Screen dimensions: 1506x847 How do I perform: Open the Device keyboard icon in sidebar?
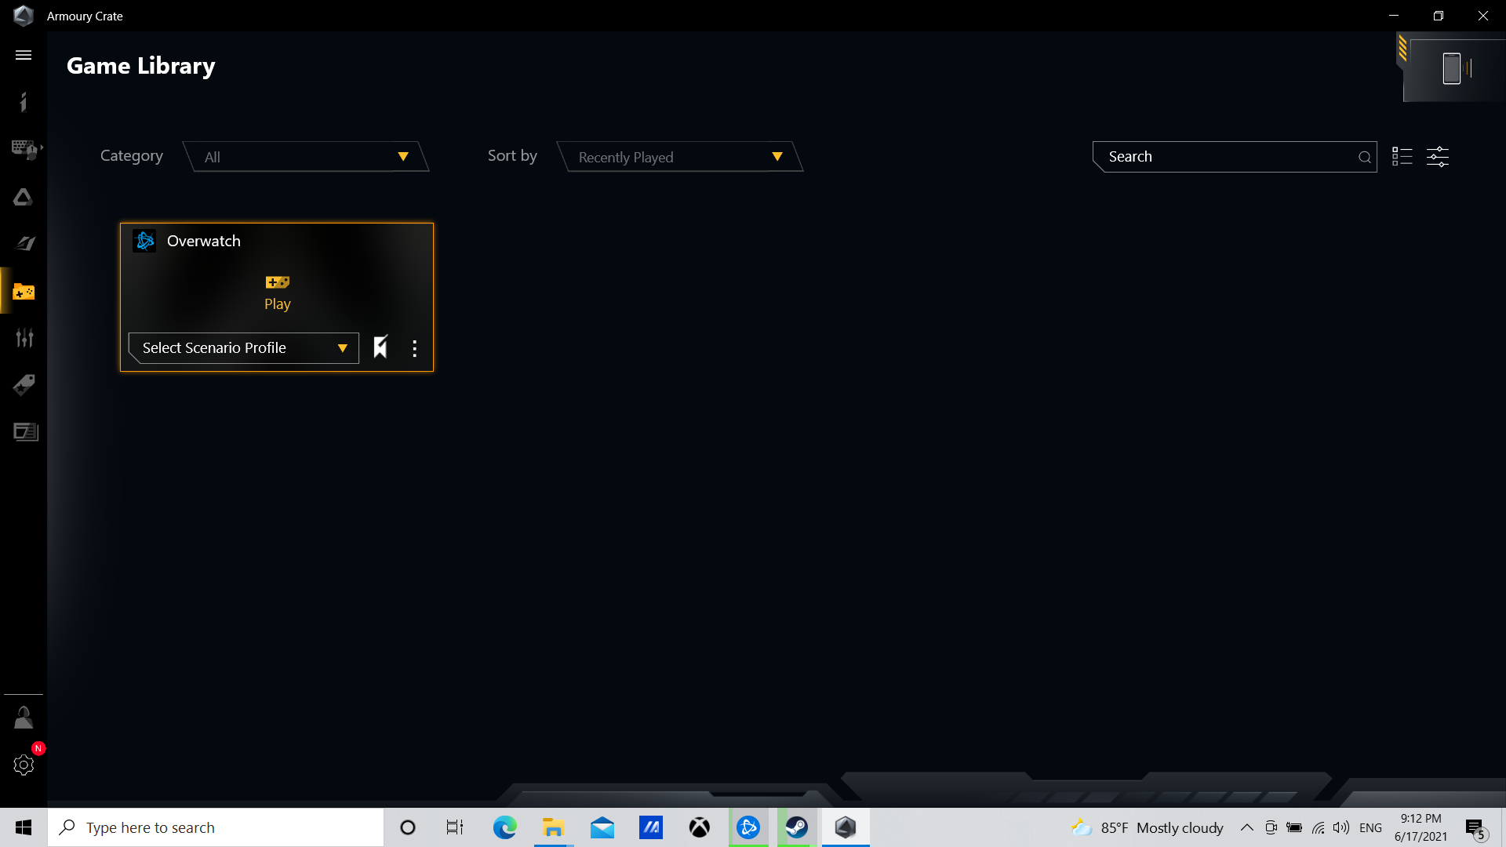pos(25,149)
